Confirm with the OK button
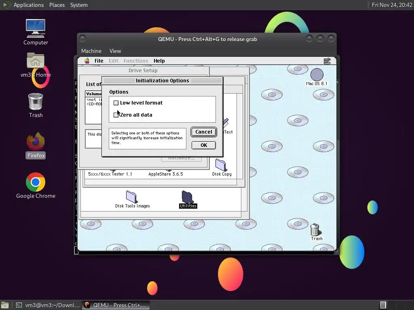Image resolution: width=414 pixels, height=310 pixels. [204, 145]
